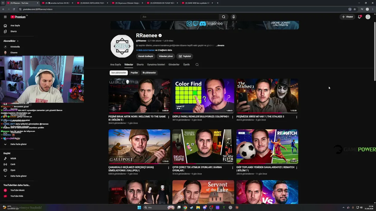Expand channel description with ...devamı
Image resolution: width=376 pixels, height=211 pixels.
(220, 45)
